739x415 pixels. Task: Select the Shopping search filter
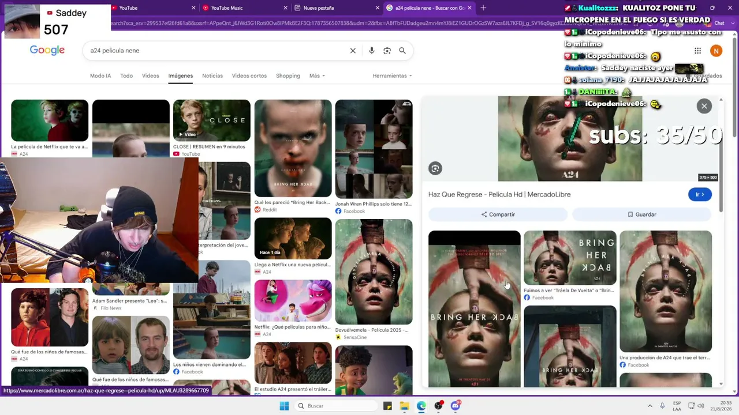[288, 76]
